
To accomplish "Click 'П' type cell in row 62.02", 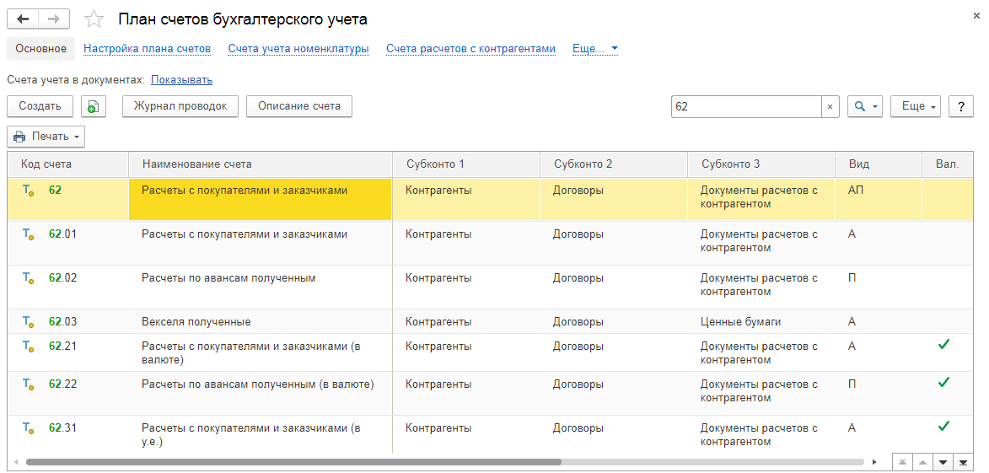I will (879, 287).
